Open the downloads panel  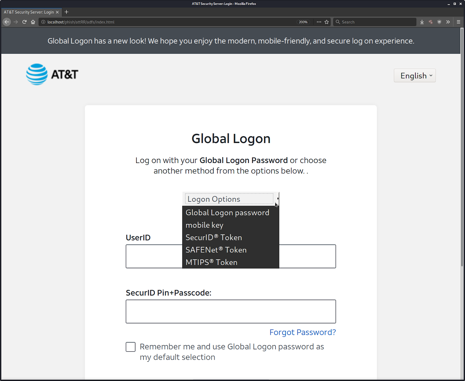(422, 22)
